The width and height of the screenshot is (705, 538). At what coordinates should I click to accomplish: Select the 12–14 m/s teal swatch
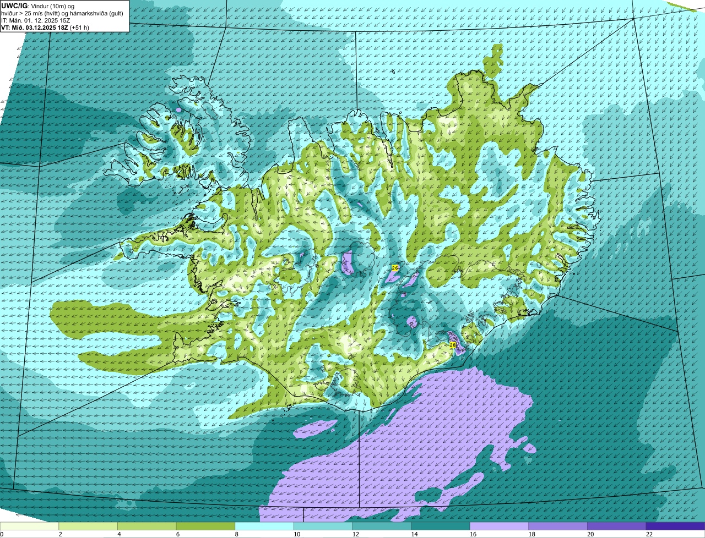coord(382,526)
